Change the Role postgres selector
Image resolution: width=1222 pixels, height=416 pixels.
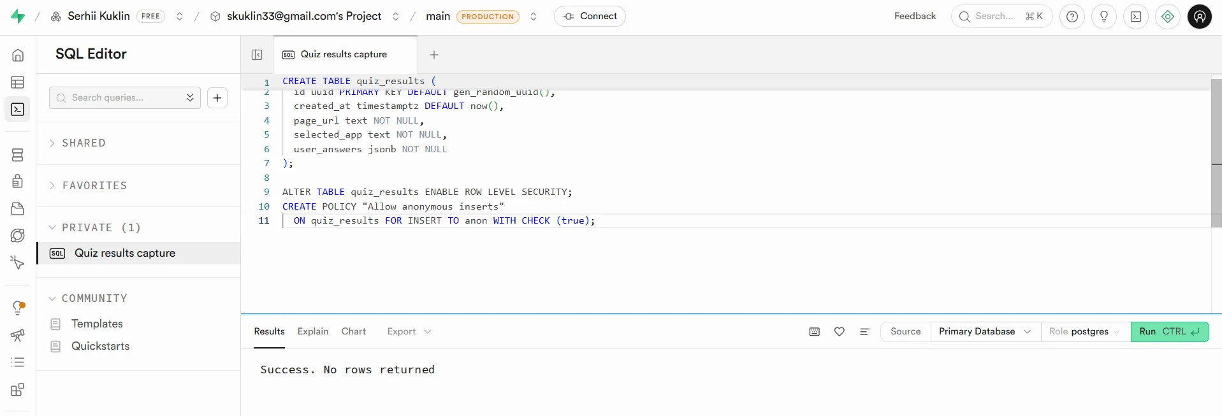[x=1085, y=332]
